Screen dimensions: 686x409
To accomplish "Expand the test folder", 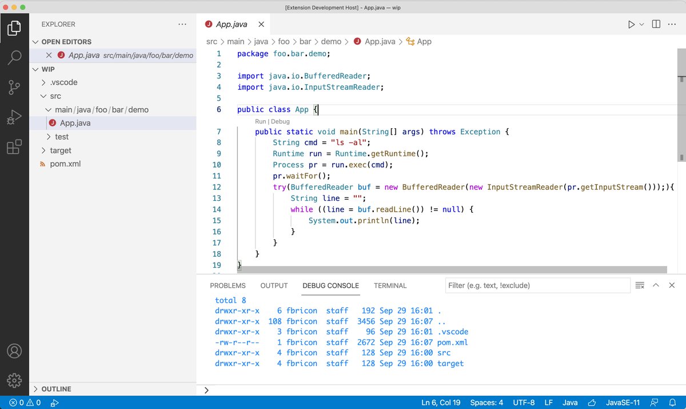I will click(49, 137).
